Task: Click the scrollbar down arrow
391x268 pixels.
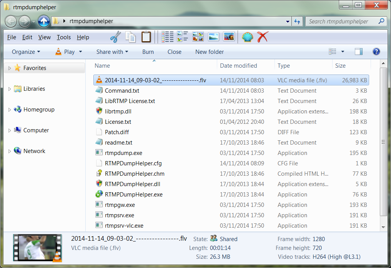Action: click(383, 227)
